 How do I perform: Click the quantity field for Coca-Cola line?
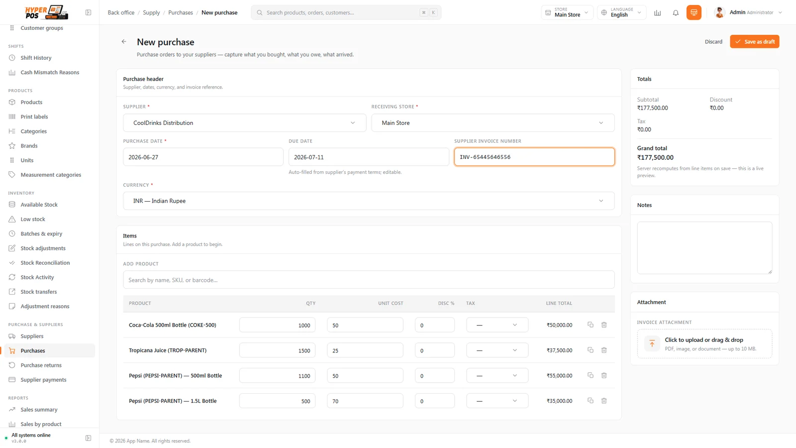click(x=277, y=325)
